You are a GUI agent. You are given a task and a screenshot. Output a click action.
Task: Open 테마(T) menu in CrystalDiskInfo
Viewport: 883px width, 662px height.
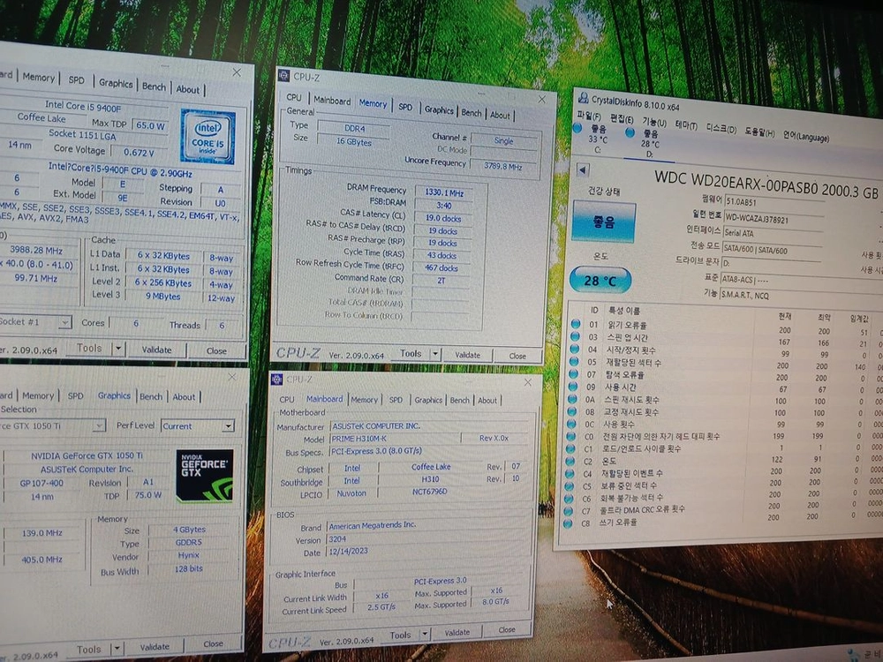pos(686,126)
